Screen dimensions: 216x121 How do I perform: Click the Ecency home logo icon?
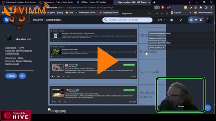click(6, 19)
